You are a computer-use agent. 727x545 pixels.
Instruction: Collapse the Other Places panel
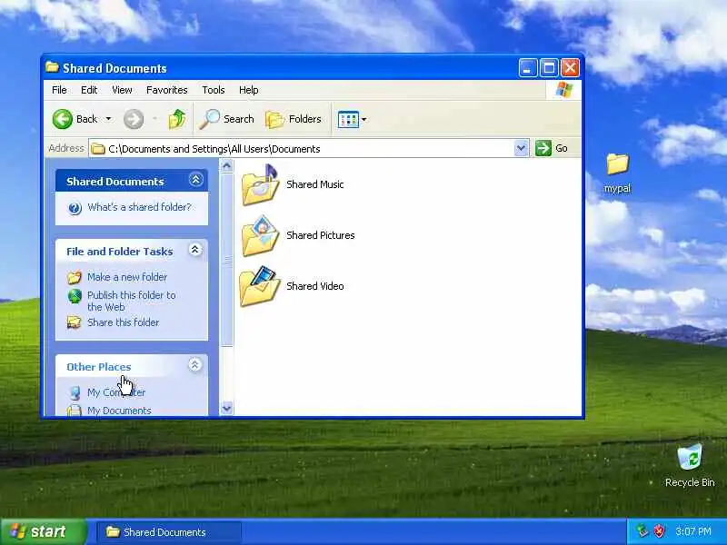pos(194,365)
